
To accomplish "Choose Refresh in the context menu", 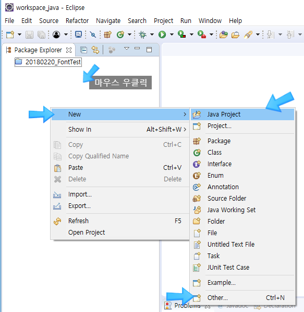I will click(120, 221).
